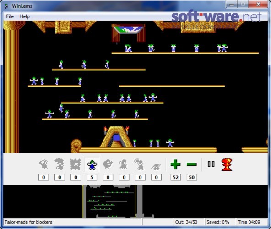Choose the Basher skill icon
This screenshot has width=271, height=229.
124,164
